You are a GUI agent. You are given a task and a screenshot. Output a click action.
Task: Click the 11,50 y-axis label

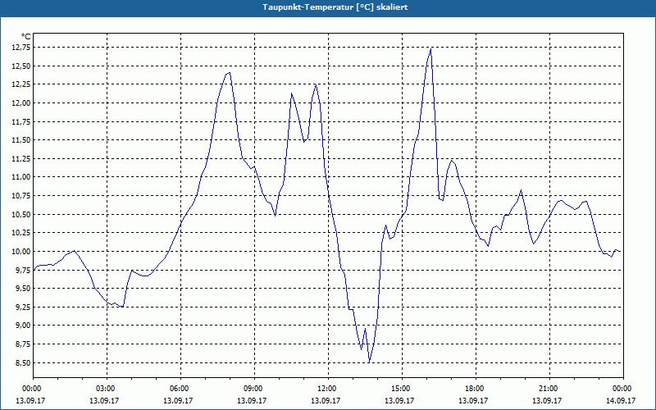(21, 139)
